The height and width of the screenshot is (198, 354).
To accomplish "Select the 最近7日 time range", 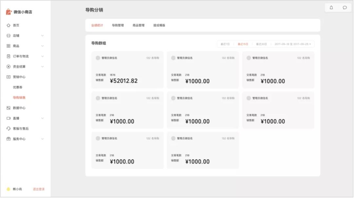I will pyautogui.click(x=225, y=44).
